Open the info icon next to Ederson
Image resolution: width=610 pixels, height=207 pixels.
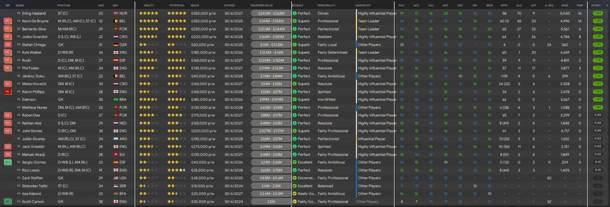[18, 99]
